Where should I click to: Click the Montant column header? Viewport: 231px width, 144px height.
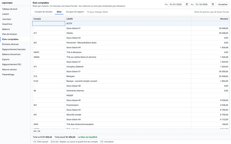pyautogui.click(x=210, y=19)
